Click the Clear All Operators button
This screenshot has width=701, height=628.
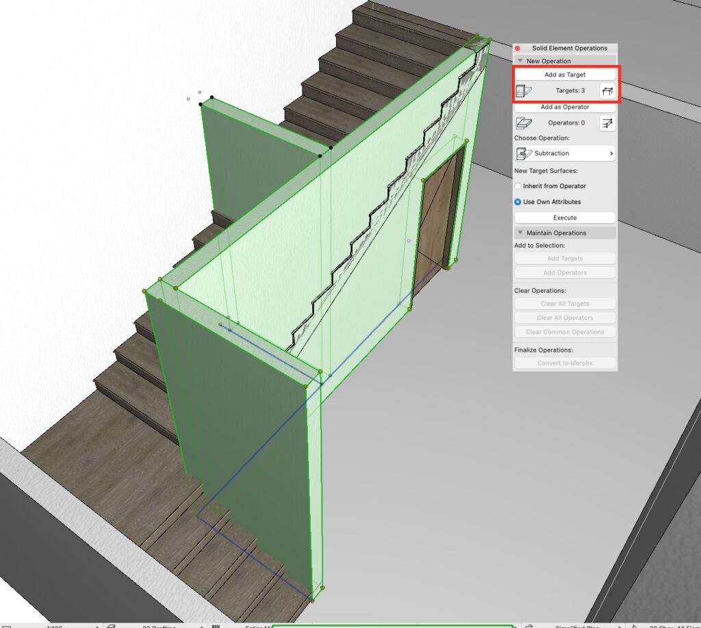565,318
